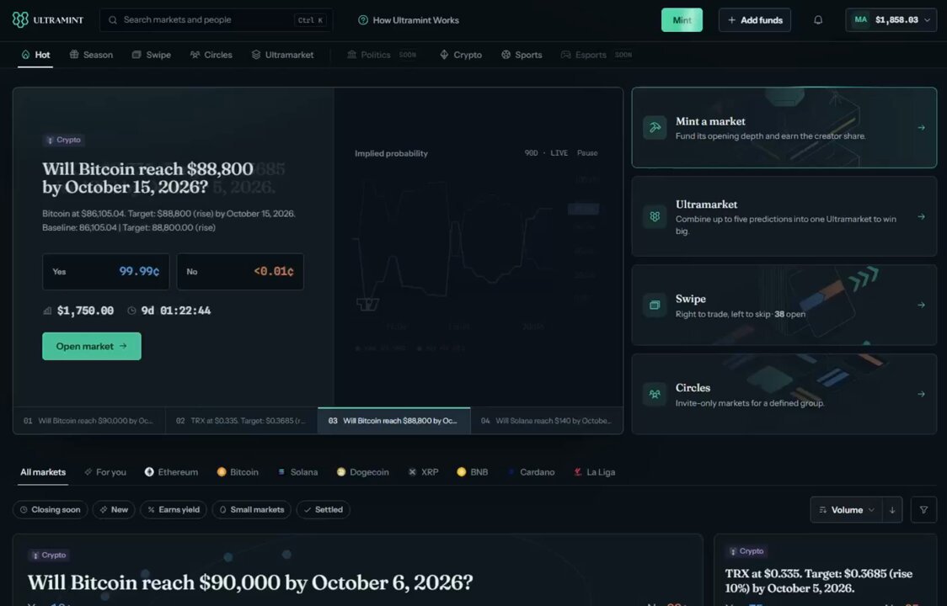Select carousel slide 01 Bitcoin reach $90,000
This screenshot has width=947, height=606.
[89, 421]
